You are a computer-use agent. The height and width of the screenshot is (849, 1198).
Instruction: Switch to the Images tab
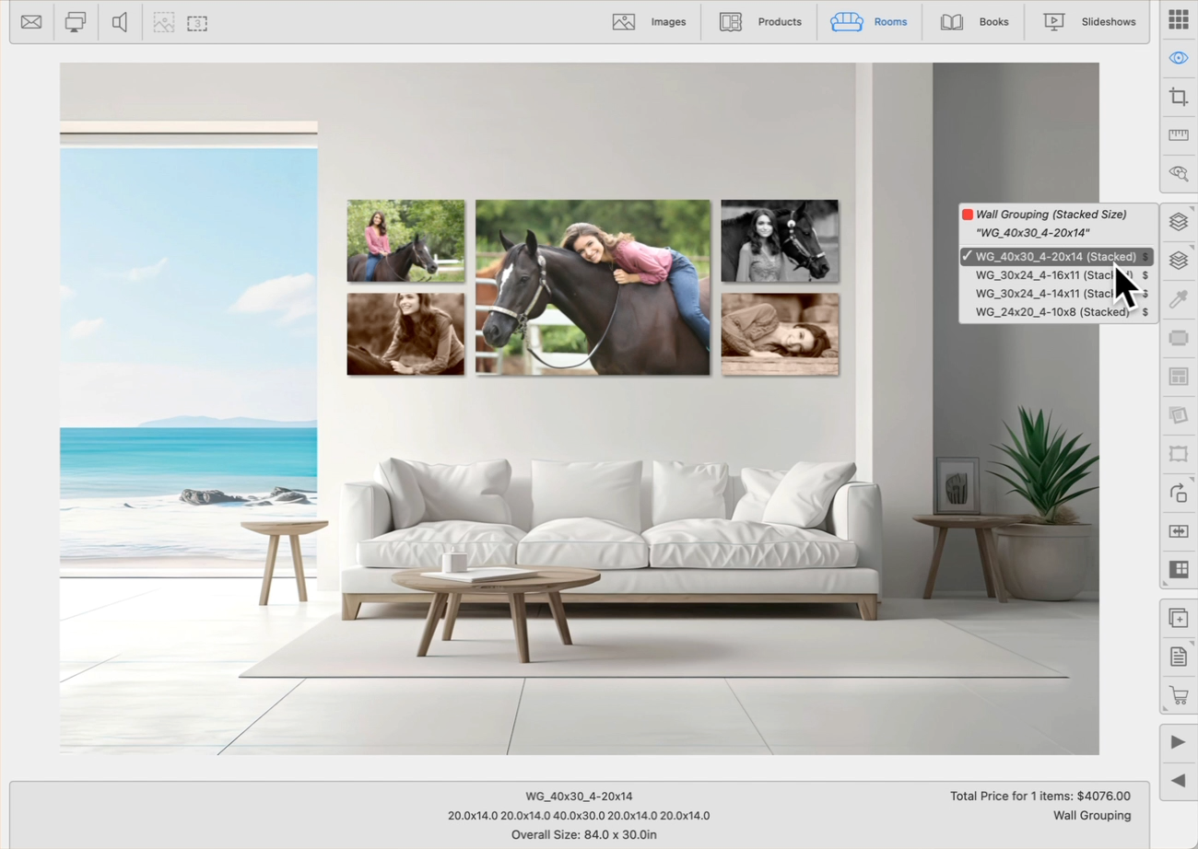[650, 22]
